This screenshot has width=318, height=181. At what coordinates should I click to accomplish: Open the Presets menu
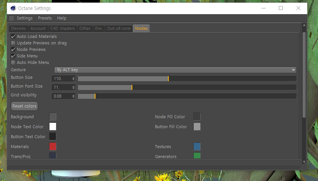pyautogui.click(x=45, y=18)
